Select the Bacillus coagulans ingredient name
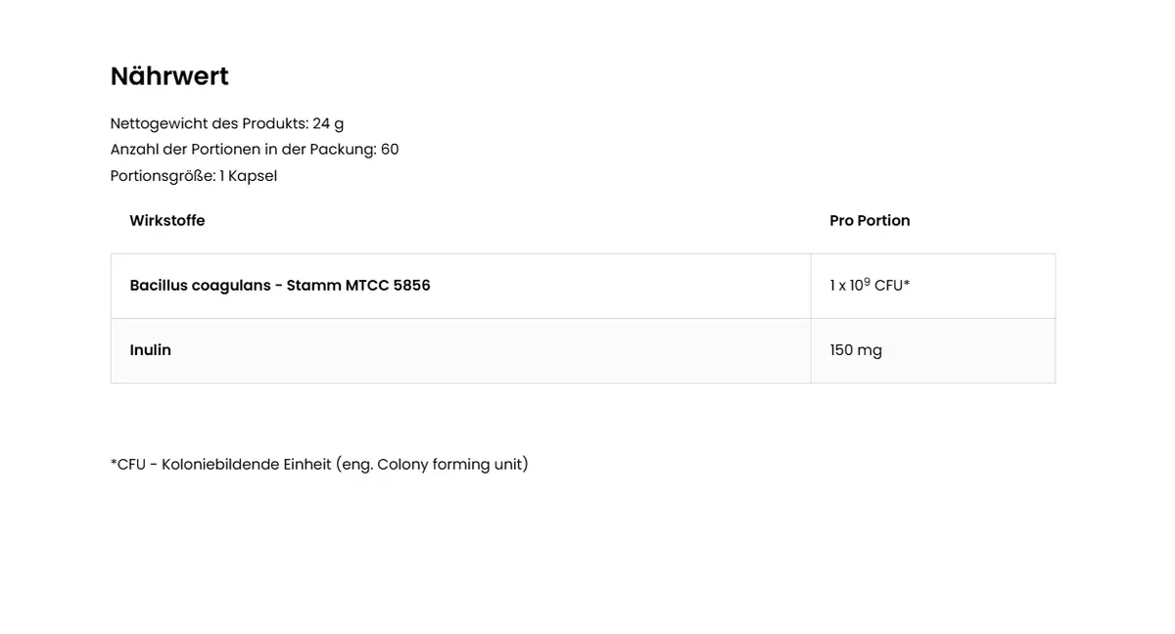 [200, 286]
